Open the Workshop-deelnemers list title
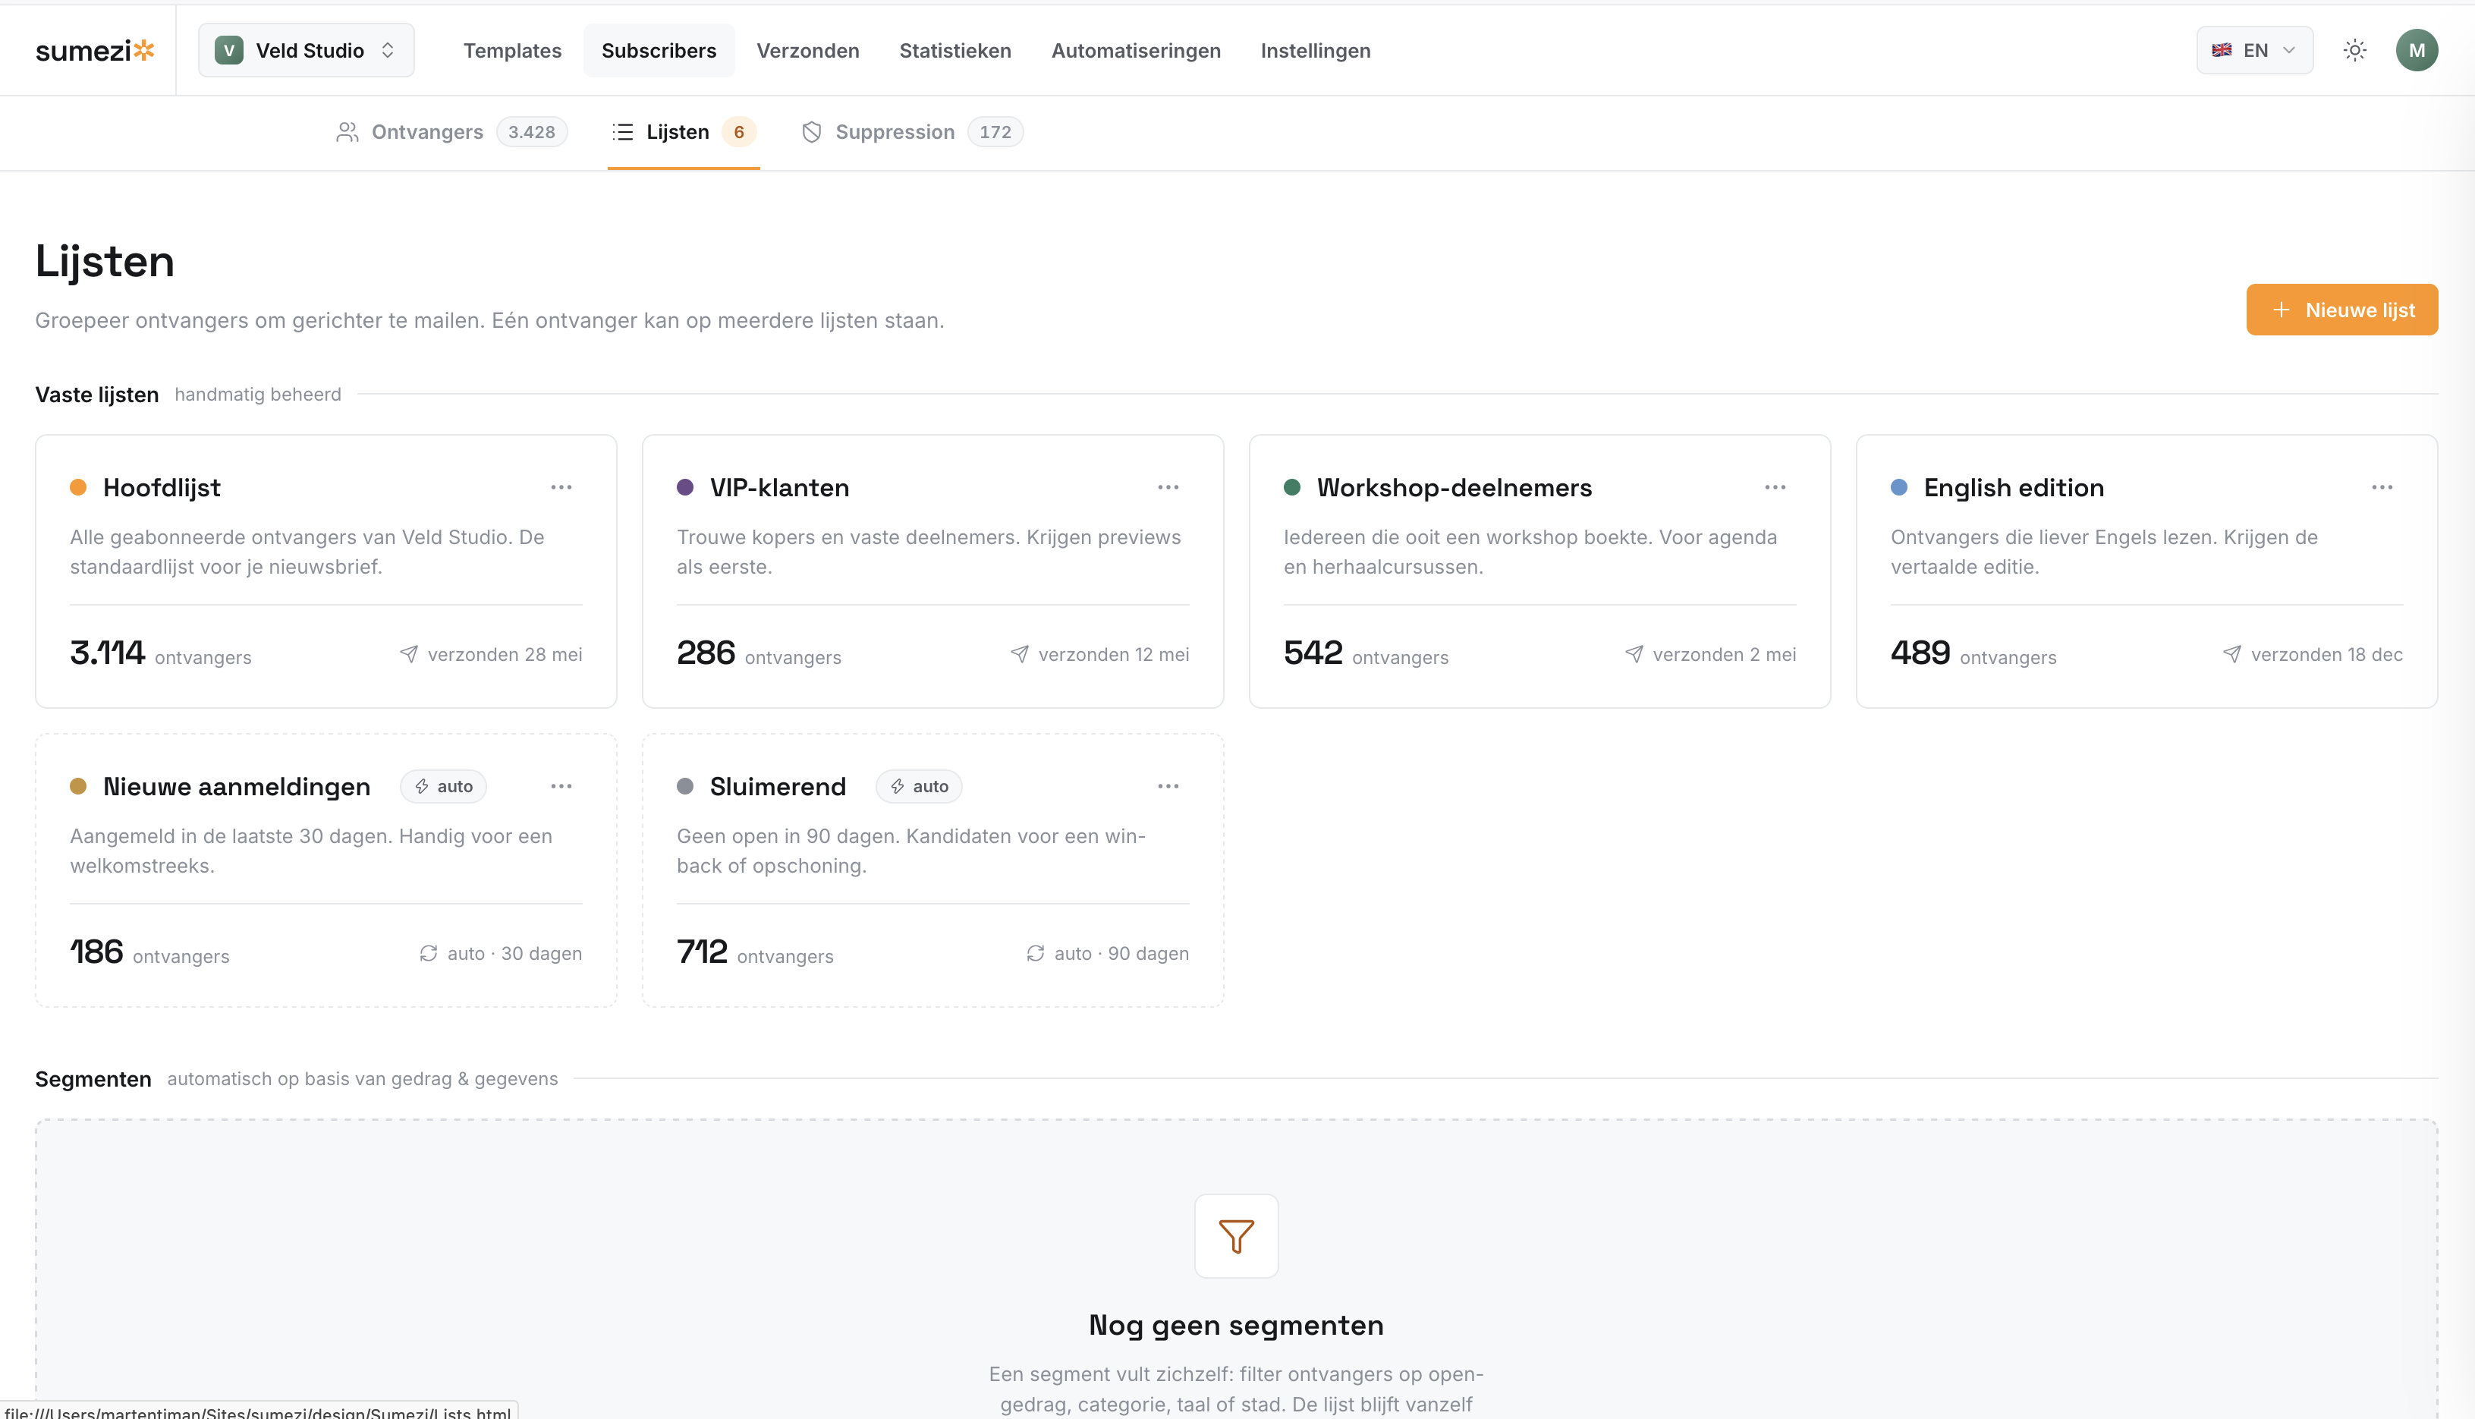Screen dimensions: 2475x1419 coord(1454,487)
